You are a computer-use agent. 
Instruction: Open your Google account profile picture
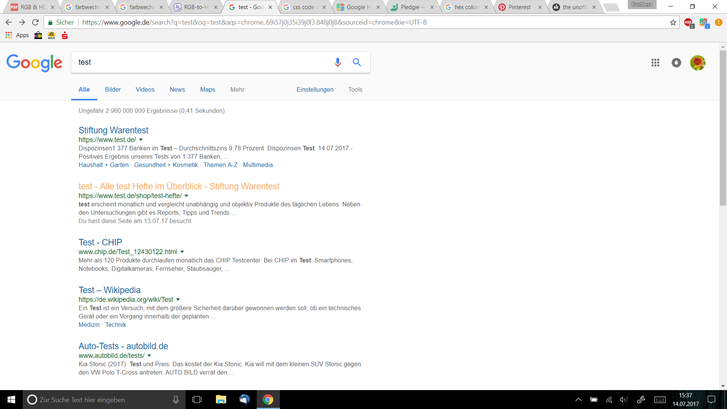(698, 62)
